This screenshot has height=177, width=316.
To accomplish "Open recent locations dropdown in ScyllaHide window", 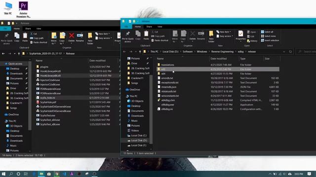I will [x=14, y=54].
